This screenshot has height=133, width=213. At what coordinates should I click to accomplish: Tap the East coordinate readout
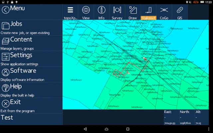172,117
